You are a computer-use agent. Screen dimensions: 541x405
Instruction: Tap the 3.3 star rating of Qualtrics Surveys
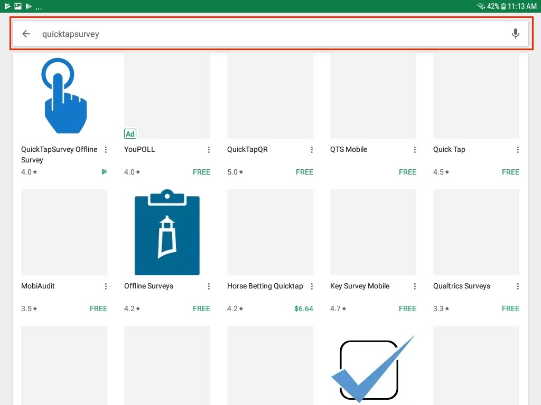click(441, 308)
